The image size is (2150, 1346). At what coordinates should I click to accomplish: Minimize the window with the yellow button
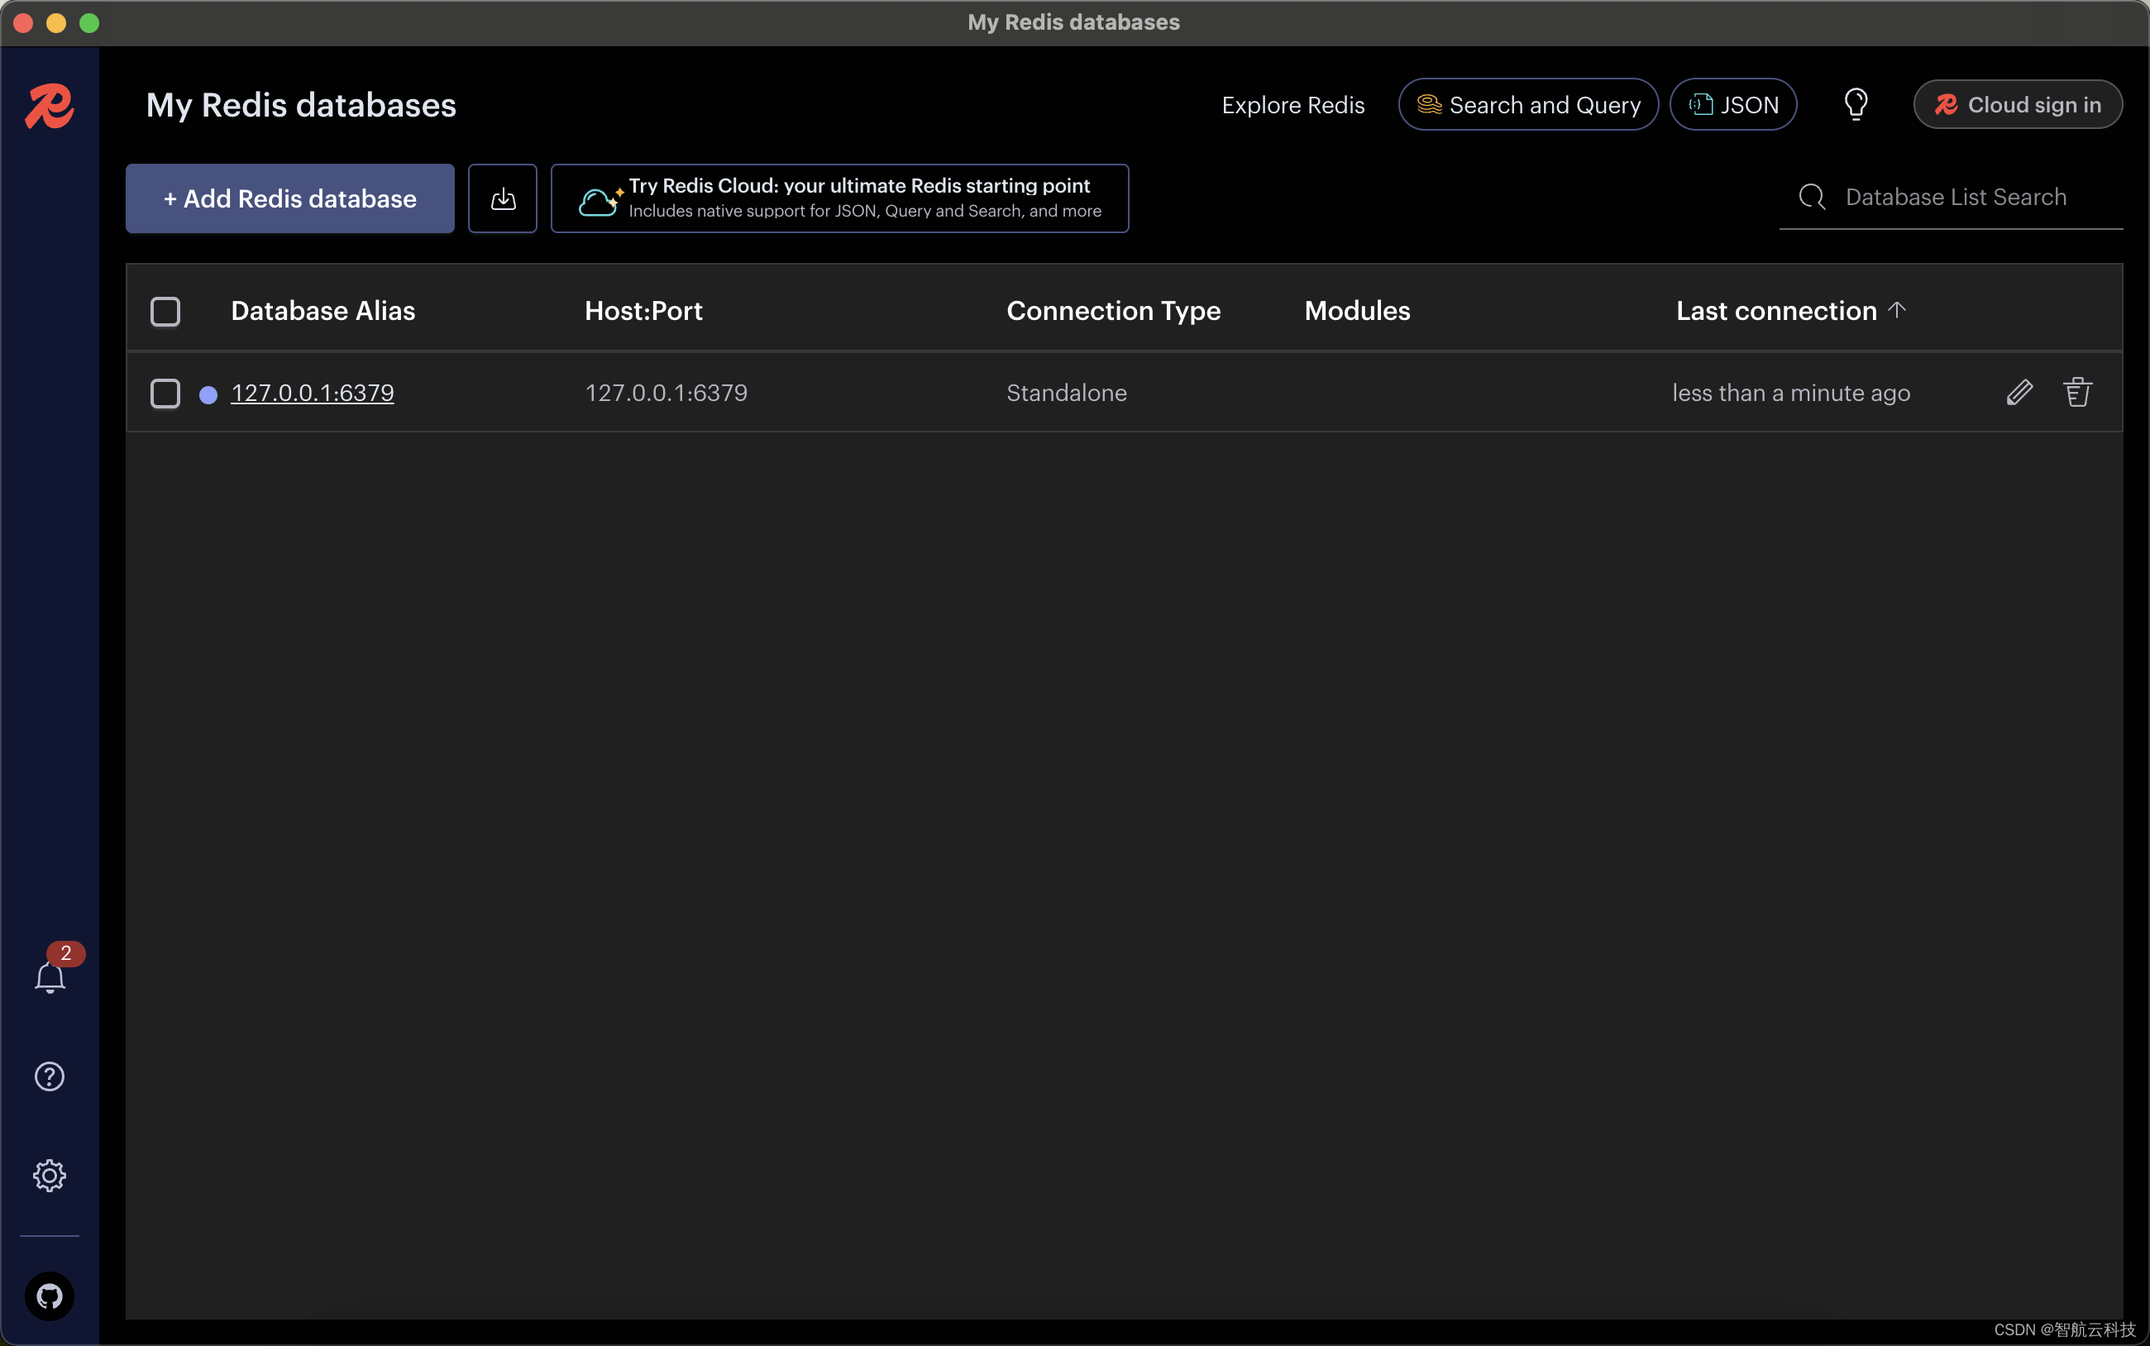56,22
